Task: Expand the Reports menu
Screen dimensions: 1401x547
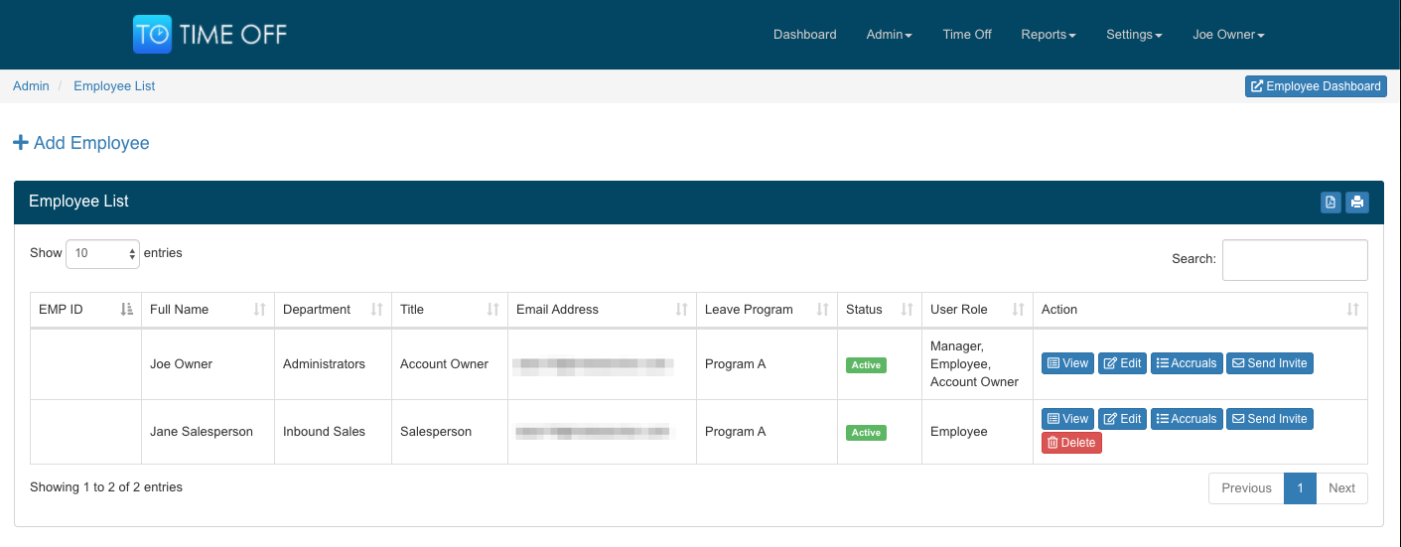Action: point(1049,35)
